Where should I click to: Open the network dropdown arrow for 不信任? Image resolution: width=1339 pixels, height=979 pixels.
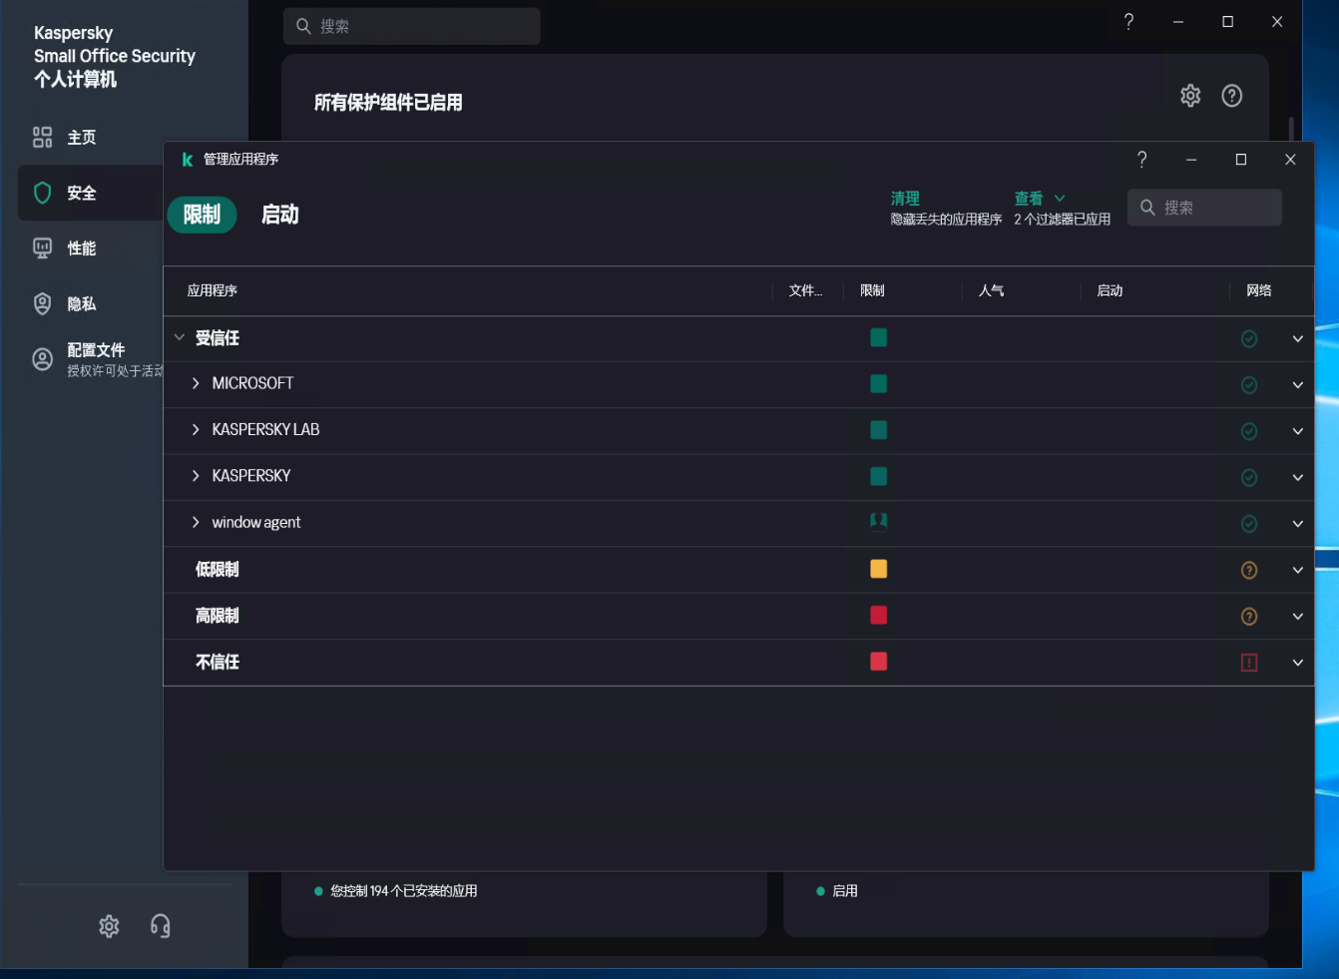coord(1297,663)
